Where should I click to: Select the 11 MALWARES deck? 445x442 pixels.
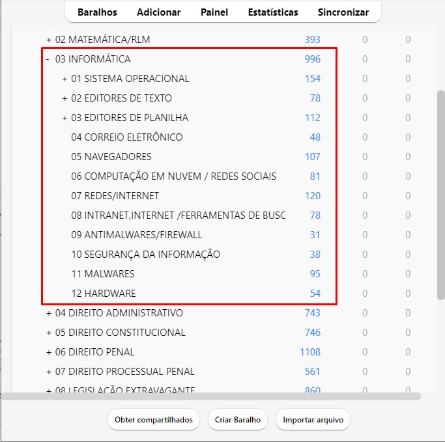coord(103,274)
